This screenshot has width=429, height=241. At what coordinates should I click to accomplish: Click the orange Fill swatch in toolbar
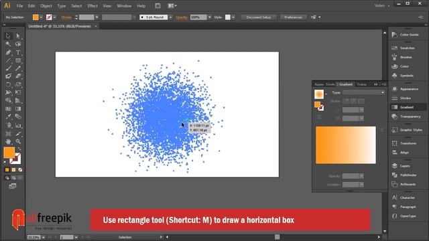pyautogui.click(x=9, y=153)
